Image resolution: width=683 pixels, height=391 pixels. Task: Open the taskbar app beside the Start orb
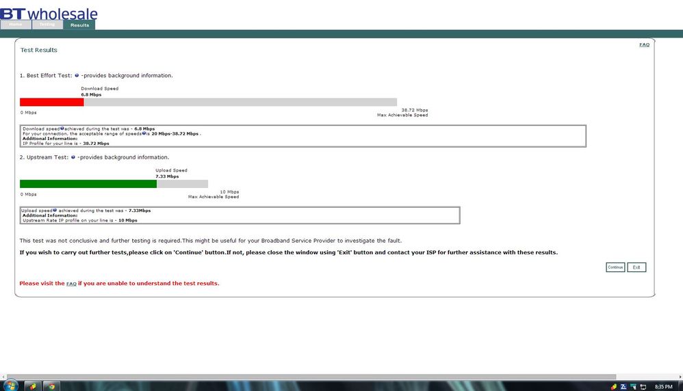[x=32, y=386]
